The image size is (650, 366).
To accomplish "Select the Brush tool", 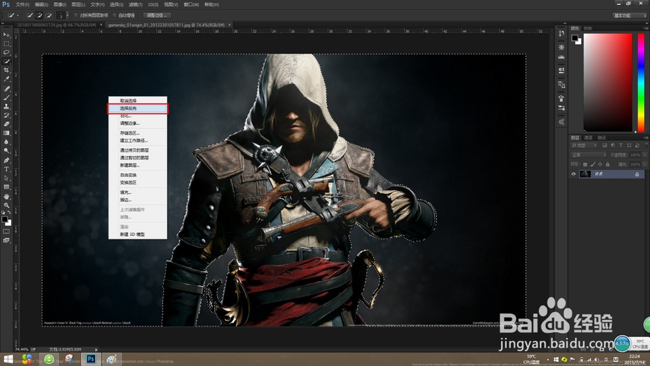I will [6, 98].
